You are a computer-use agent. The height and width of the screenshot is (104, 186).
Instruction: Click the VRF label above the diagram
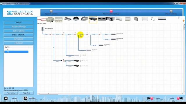point(42,24)
